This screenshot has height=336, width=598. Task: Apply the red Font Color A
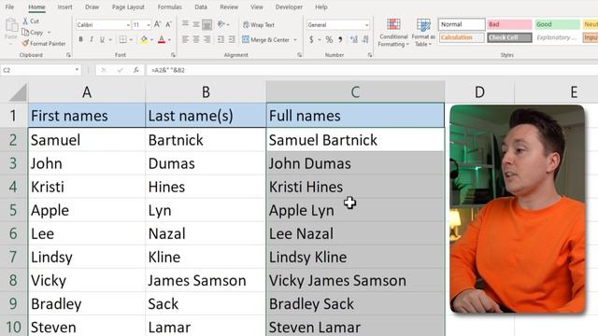162,39
